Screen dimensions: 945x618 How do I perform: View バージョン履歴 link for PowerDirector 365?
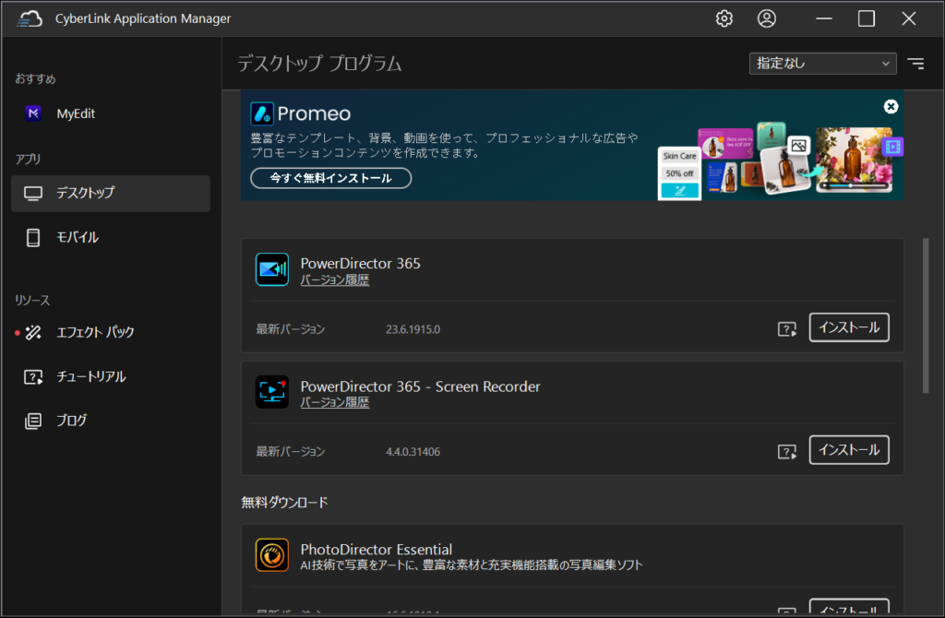(x=335, y=280)
